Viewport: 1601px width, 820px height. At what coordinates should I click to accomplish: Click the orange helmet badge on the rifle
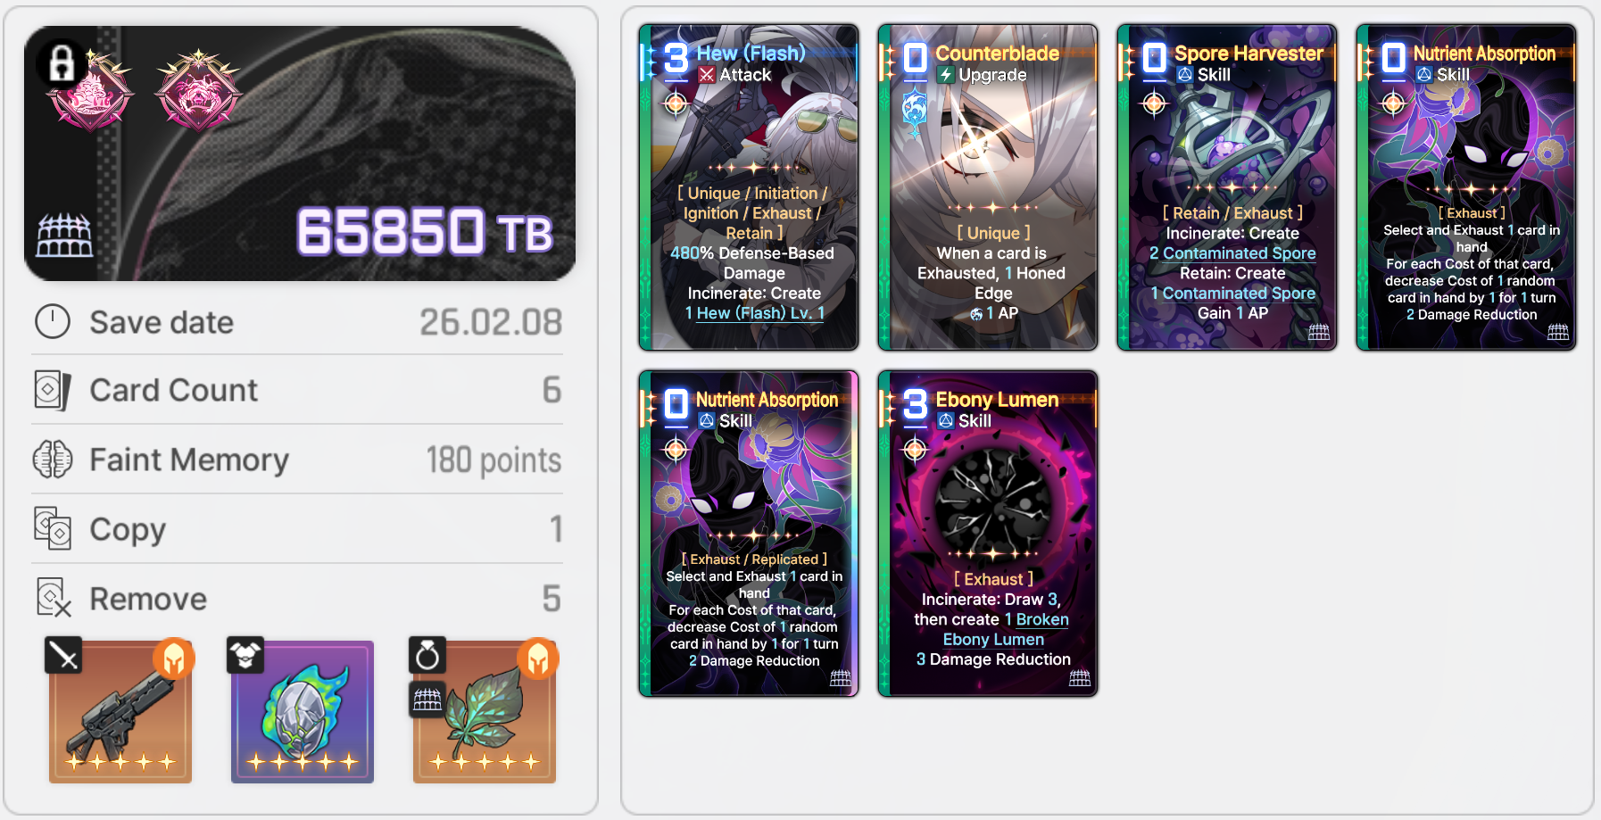click(x=174, y=659)
